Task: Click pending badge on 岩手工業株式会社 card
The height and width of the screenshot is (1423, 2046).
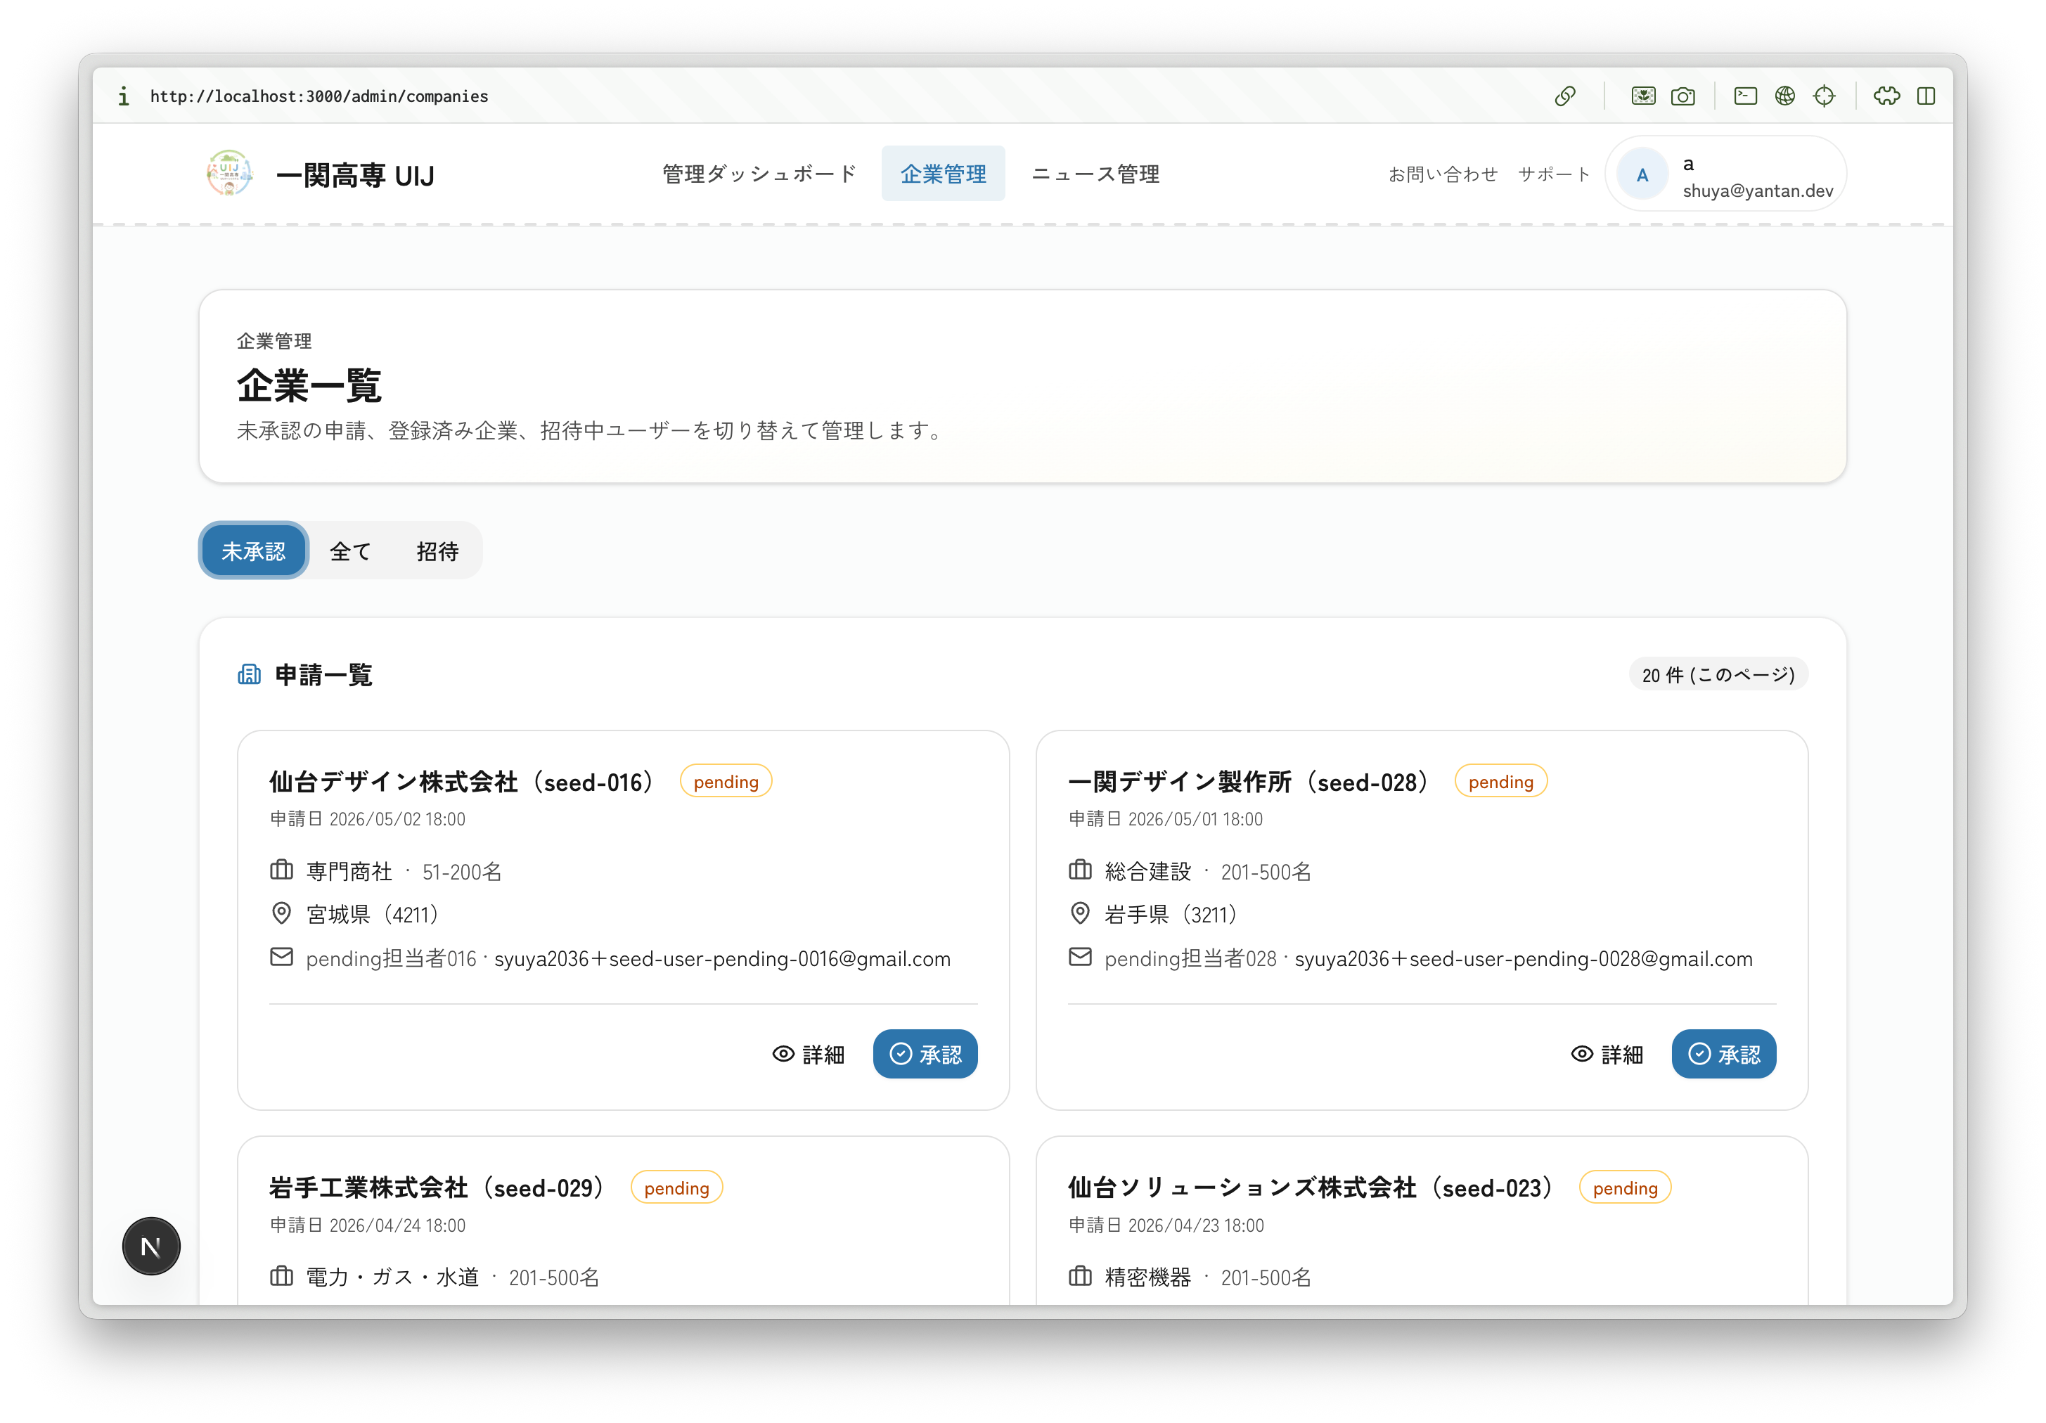Action: (x=676, y=1187)
